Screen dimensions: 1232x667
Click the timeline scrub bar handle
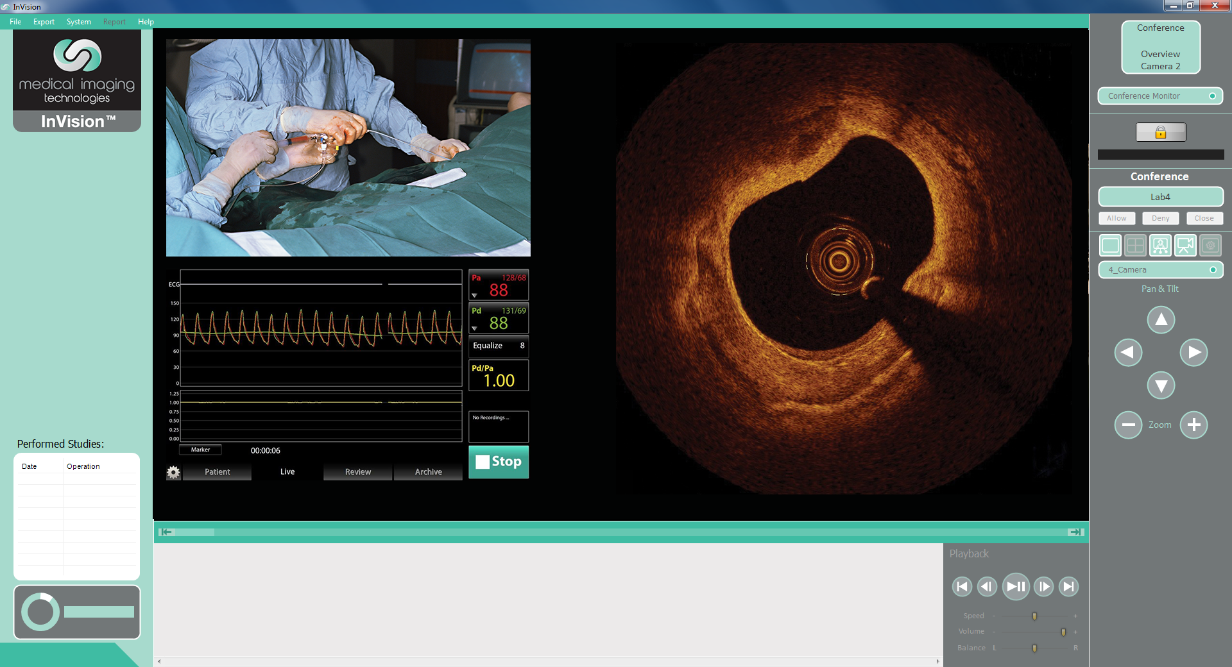click(x=195, y=532)
